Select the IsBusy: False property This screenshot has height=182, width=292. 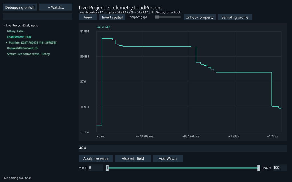(15, 31)
